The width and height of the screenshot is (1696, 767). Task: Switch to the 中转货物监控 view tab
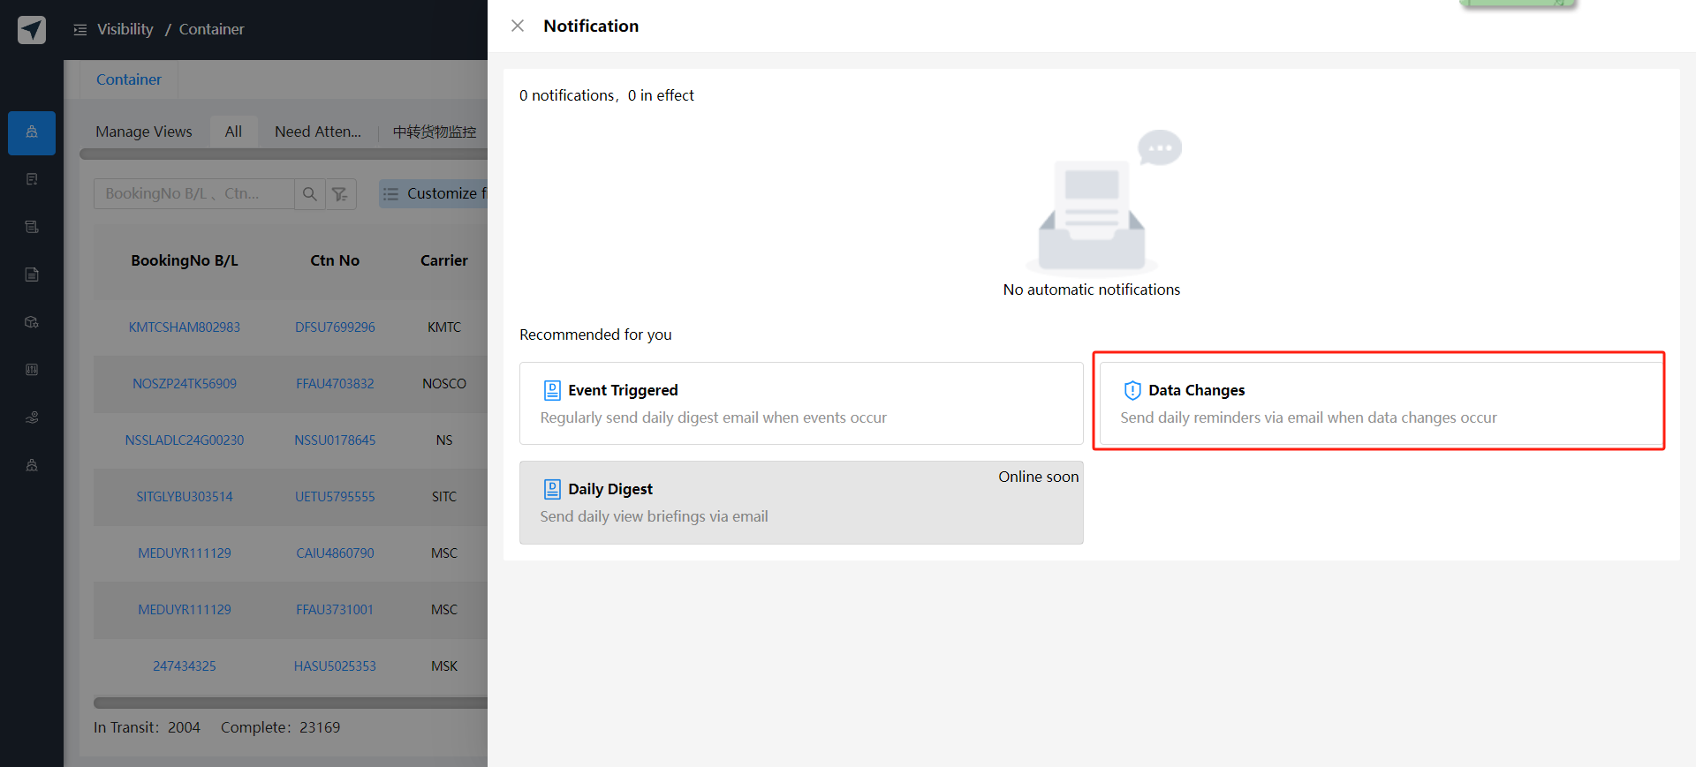pyautogui.click(x=435, y=132)
